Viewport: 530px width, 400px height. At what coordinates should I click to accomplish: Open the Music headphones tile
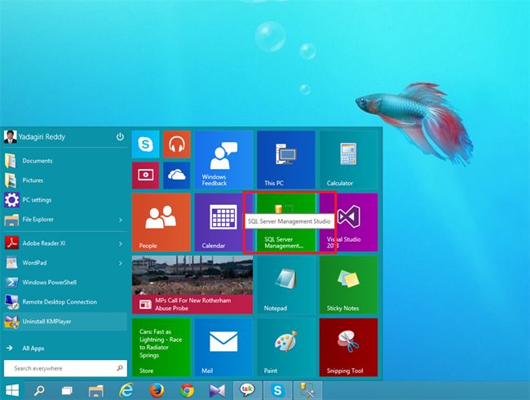point(177,144)
